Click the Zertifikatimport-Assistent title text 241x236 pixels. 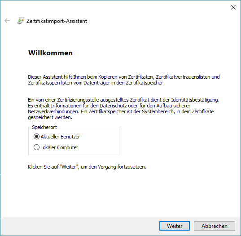57,21
